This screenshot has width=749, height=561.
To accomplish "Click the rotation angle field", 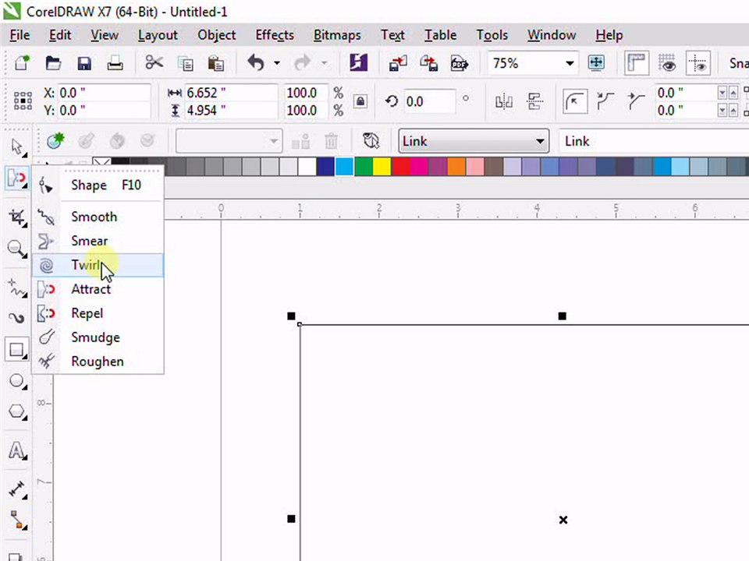I will pyautogui.click(x=429, y=101).
